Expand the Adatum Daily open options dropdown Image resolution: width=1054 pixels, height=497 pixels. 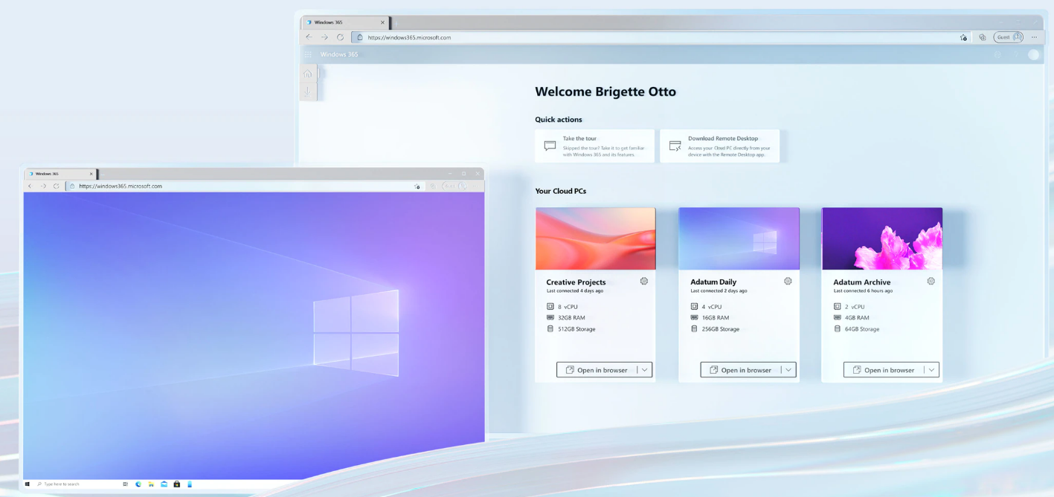pyautogui.click(x=788, y=370)
